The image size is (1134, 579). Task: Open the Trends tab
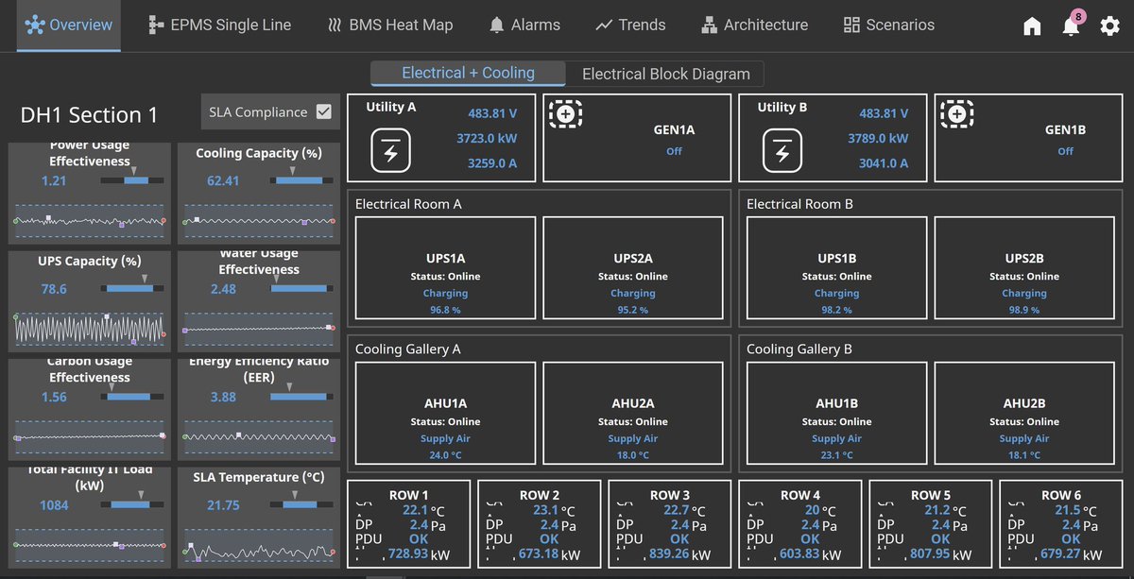(x=630, y=26)
